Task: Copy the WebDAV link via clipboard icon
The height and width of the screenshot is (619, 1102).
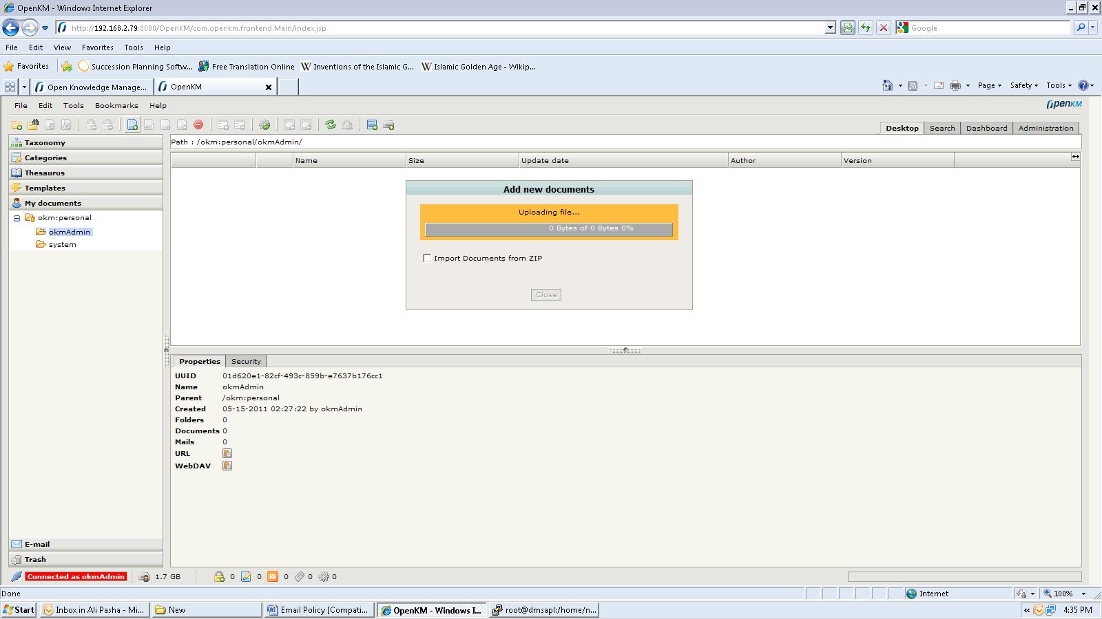Action: (x=227, y=466)
